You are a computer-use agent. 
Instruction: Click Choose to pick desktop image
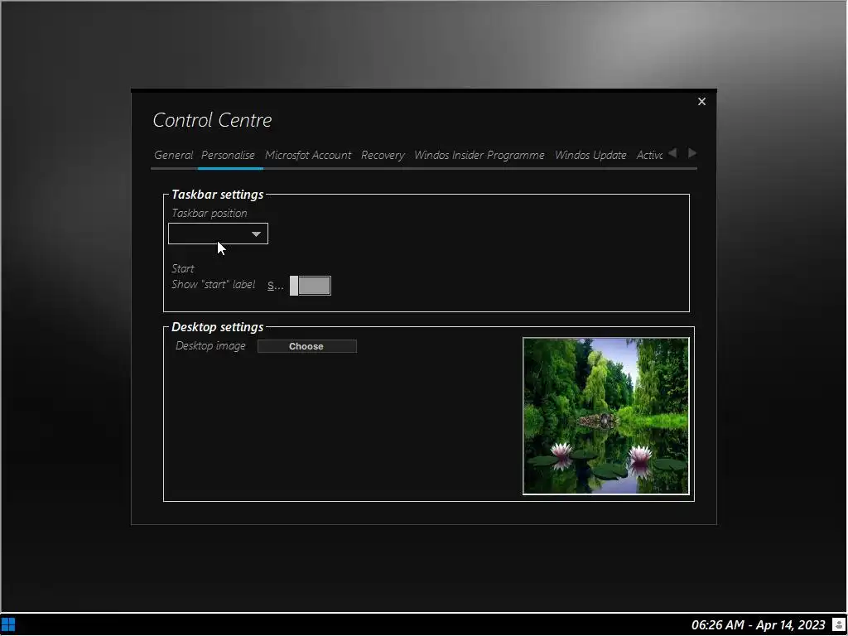coord(306,346)
